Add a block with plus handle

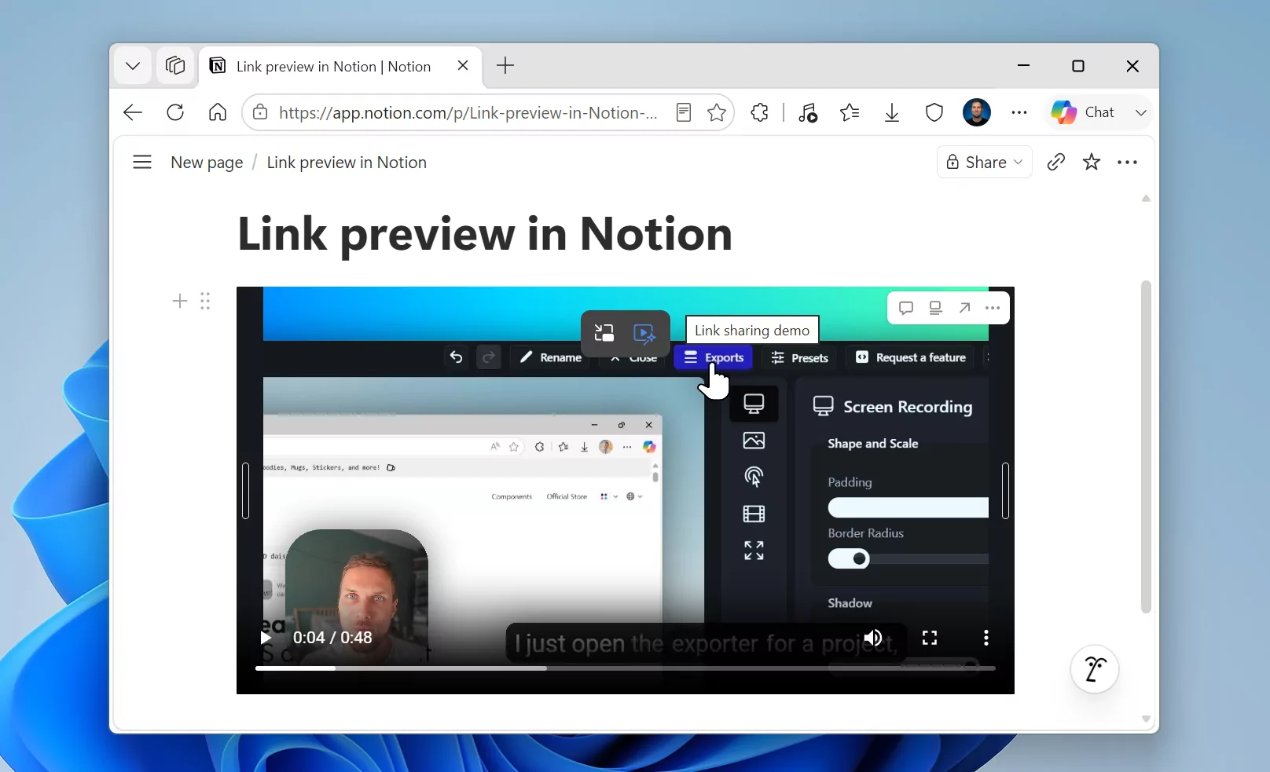[x=180, y=301]
